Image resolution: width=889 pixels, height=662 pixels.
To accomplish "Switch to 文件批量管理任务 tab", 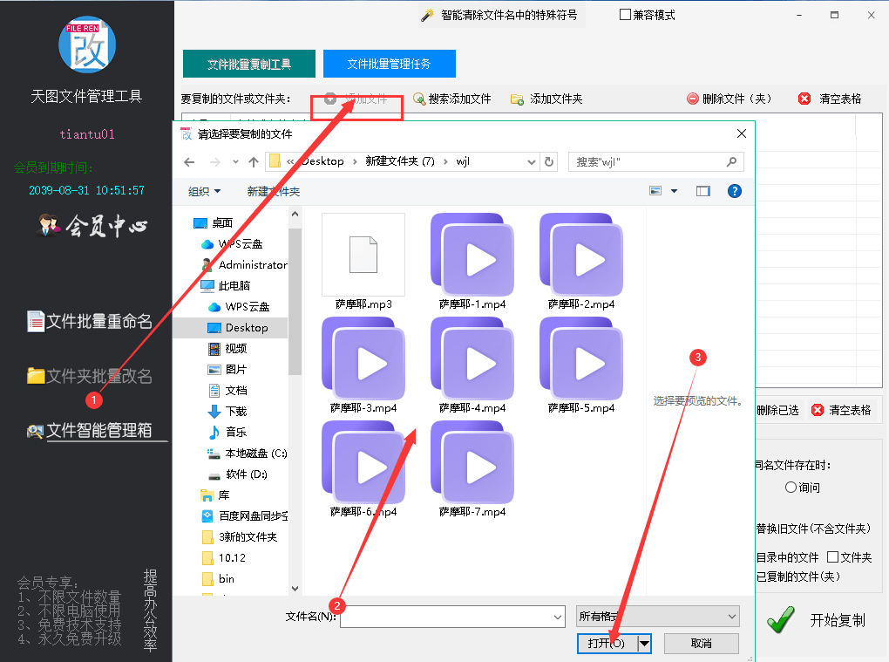I will coord(389,64).
